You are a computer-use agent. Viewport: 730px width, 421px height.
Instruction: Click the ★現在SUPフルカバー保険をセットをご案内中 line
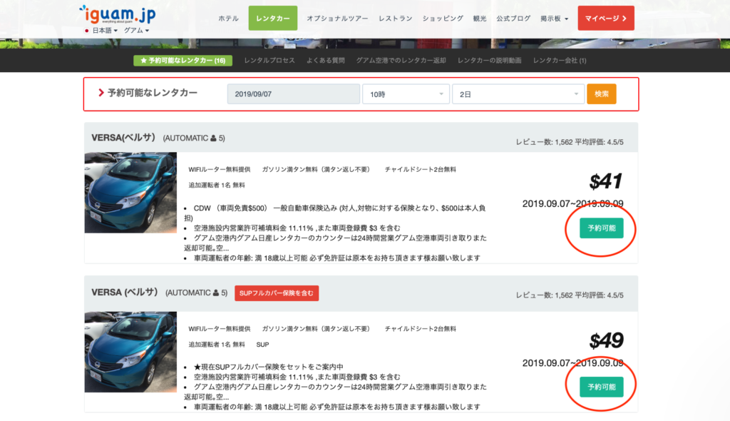click(x=268, y=367)
